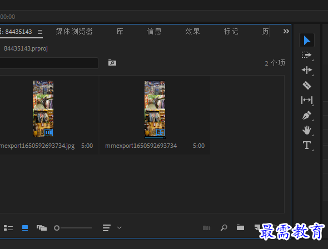Click the mmexport1650592693734.jpg file name
This screenshot has width=328, height=249.
37,146
